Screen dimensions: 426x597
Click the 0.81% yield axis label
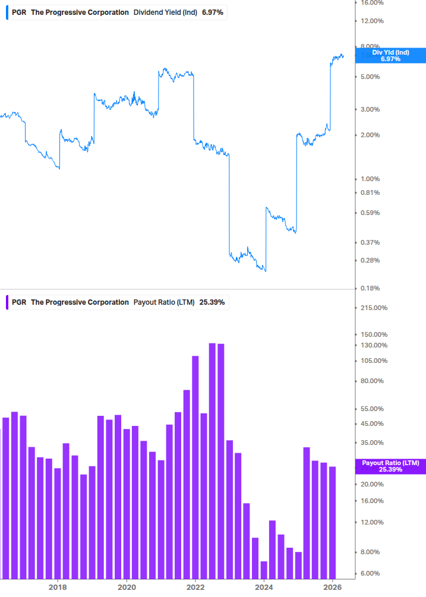click(370, 192)
